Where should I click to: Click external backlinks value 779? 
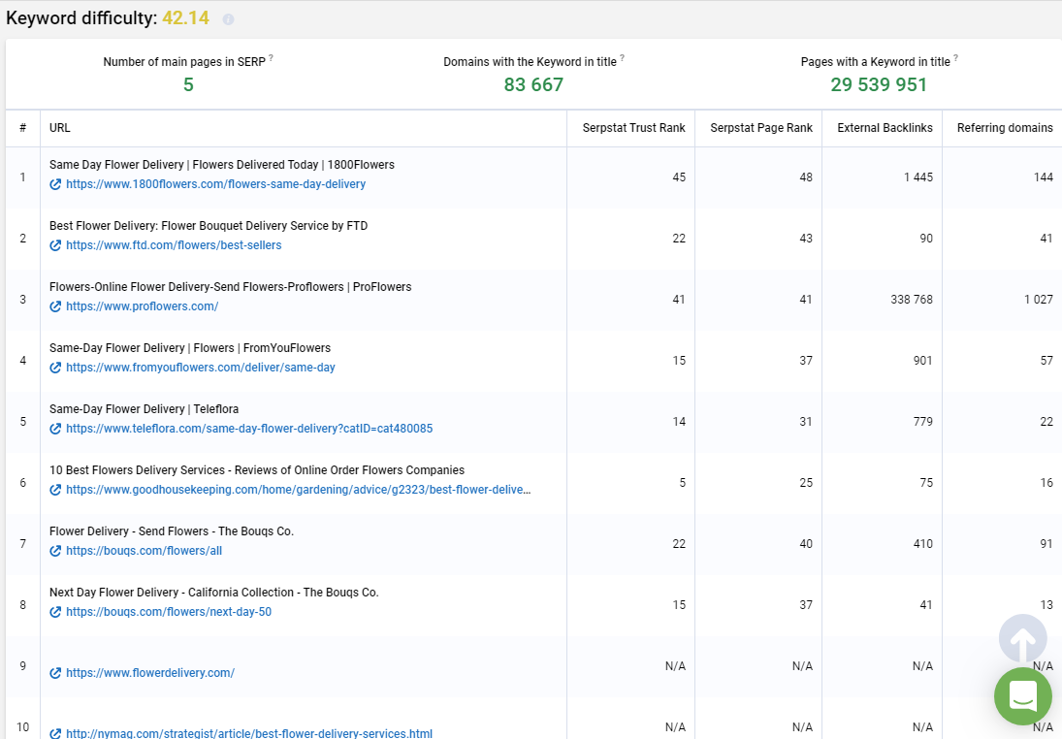pyautogui.click(x=923, y=422)
